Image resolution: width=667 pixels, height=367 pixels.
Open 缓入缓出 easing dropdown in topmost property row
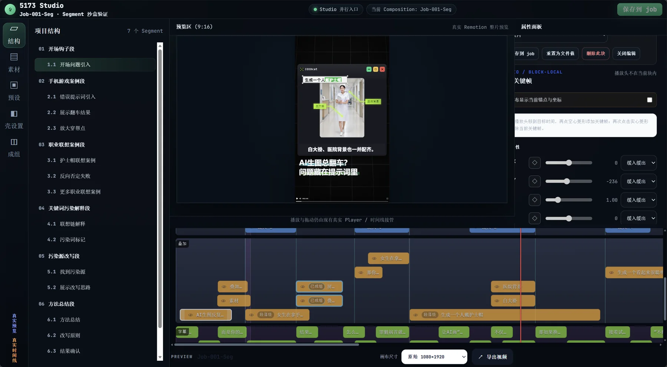click(639, 163)
